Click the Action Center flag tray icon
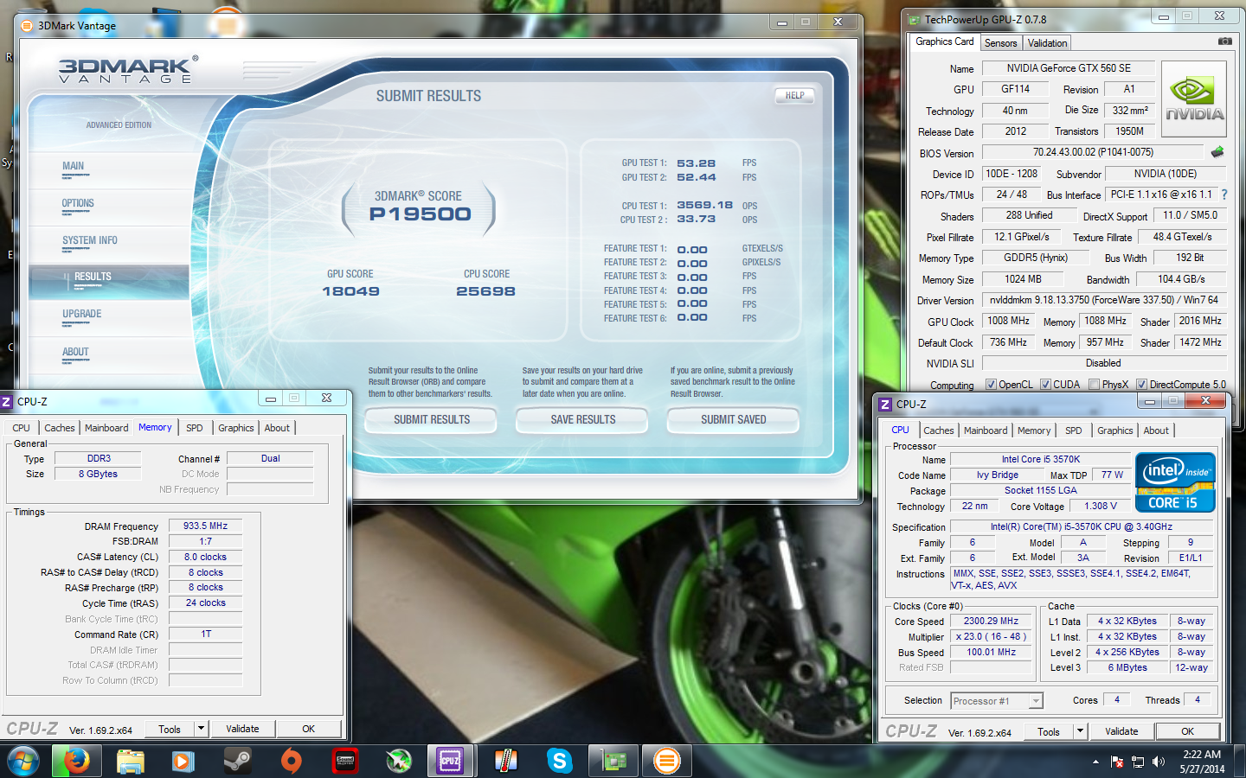The width and height of the screenshot is (1246, 778). (x=1116, y=762)
